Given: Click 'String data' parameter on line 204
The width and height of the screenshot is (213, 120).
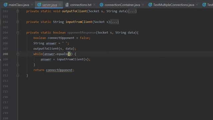Looking at the screenshot, I should pyautogui.click(x=125, y=33).
